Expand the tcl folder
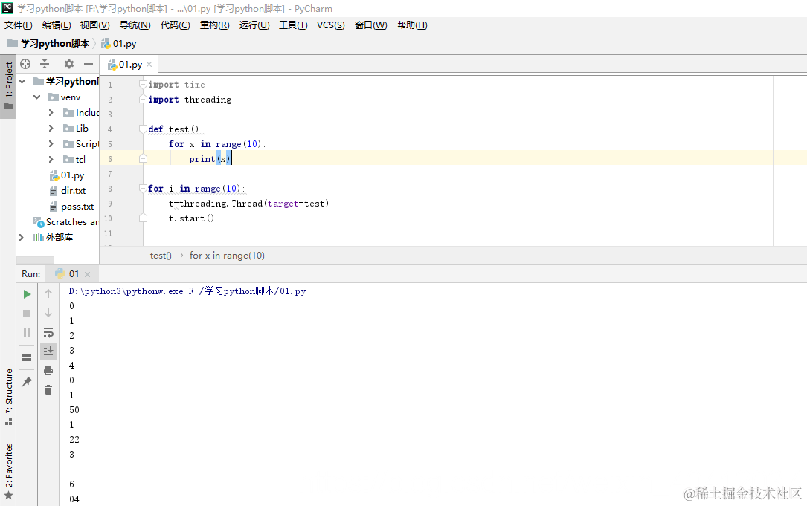 pyautogui.click(x=51, y=160)
